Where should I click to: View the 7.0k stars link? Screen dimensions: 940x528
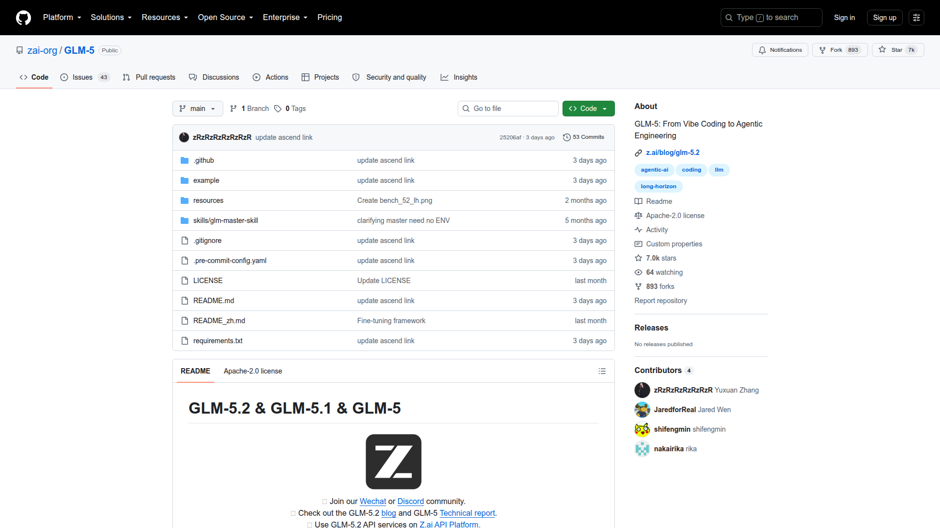click(x=656, y=258)
